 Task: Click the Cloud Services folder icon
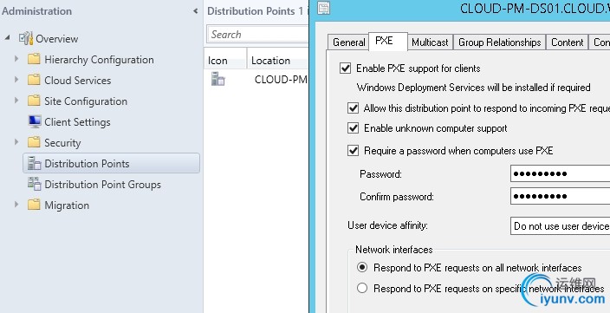[x=34, y=80]
